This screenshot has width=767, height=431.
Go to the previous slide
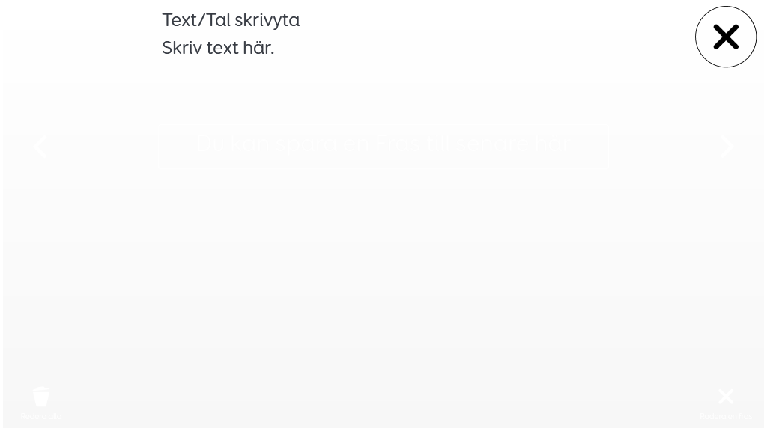tap(40, 147)
